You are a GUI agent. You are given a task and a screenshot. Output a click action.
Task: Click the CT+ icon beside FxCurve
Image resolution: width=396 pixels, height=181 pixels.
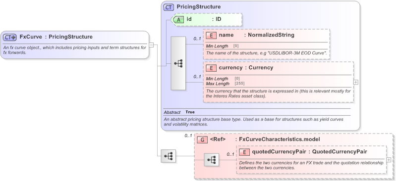(x=10, y=37)
